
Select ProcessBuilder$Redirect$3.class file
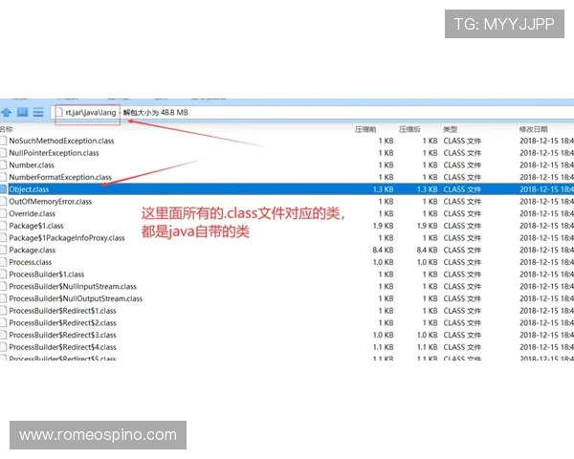[62, 335]
